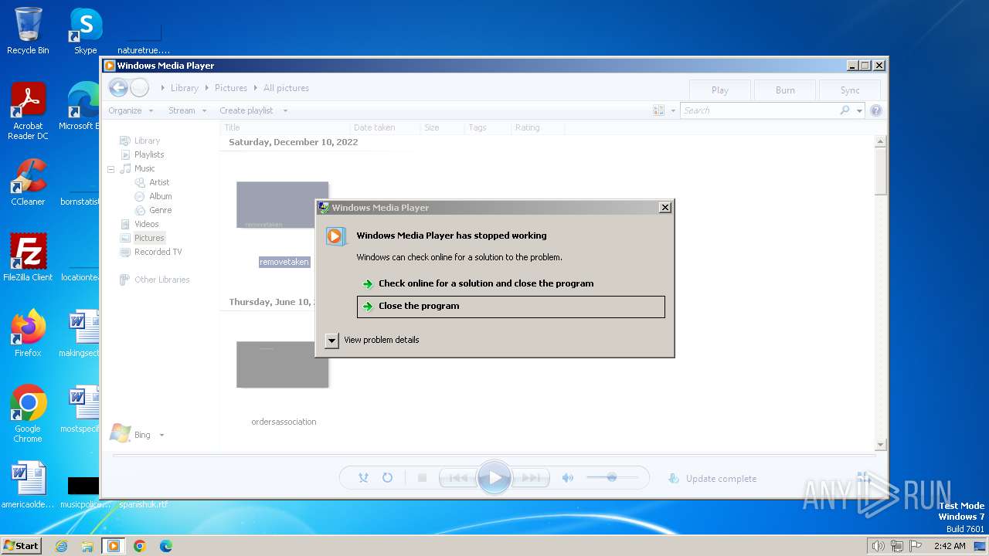Collapse the Music tree node
989x556 pixels.
click(110, 168)
